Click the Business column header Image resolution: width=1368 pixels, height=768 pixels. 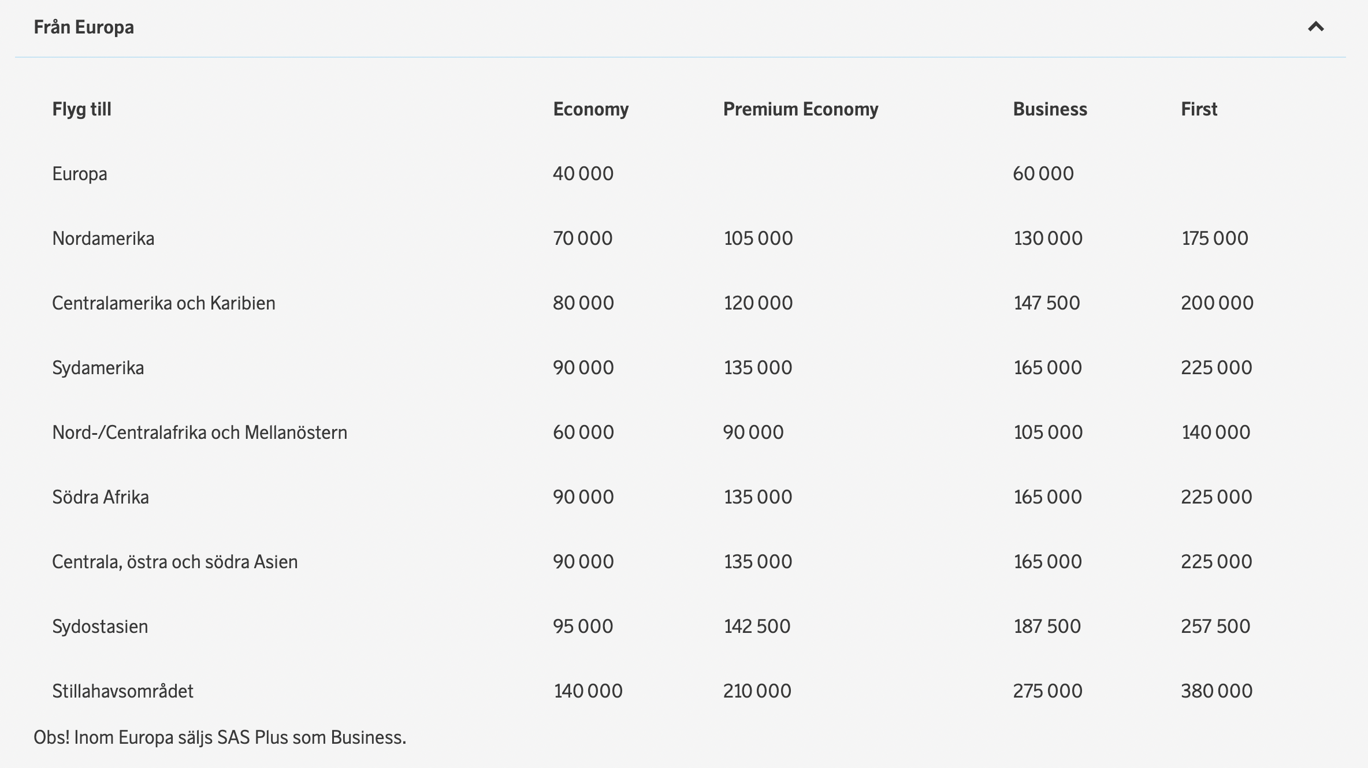(x=1050, y=109)
